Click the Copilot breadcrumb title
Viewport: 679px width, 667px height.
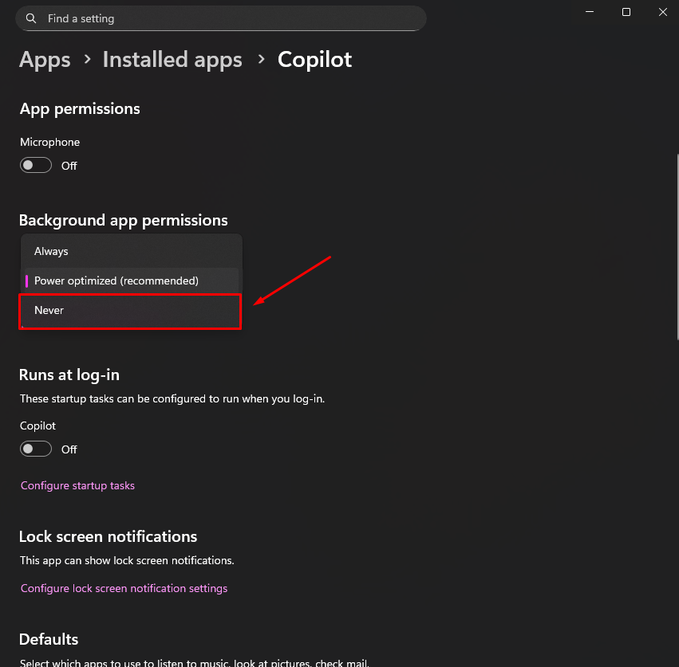(x=314, y=60)
